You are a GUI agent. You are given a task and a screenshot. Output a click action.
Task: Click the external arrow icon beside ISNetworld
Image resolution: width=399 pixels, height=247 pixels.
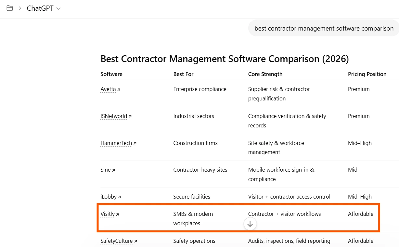(130, 116)
